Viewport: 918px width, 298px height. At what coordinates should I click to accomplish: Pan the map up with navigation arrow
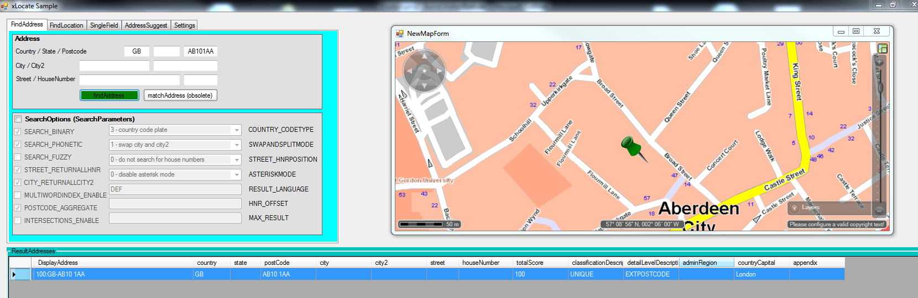click(424, 56)
